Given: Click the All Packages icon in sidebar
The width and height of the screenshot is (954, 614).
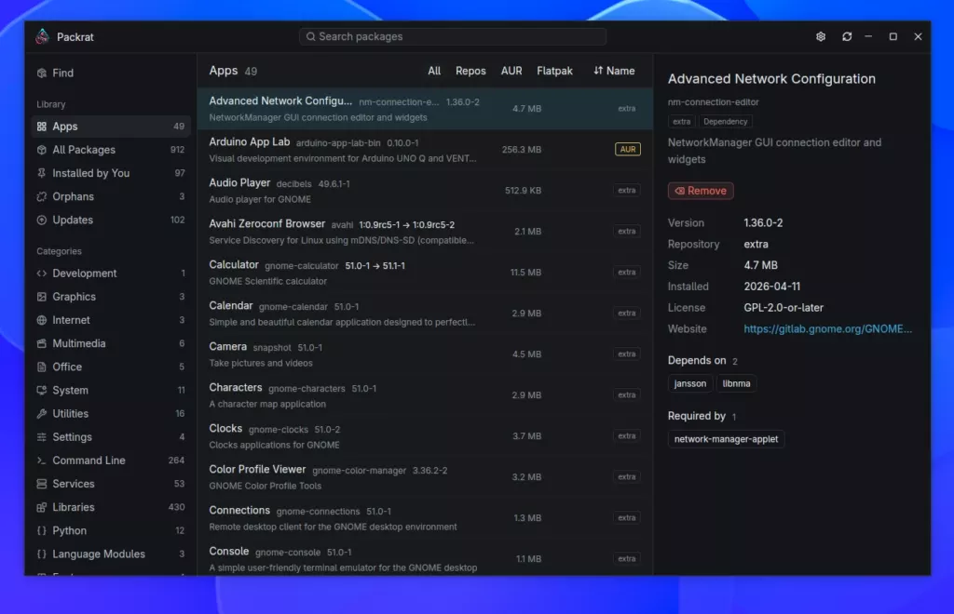Looking at the screenshot, I should (41, 150).
